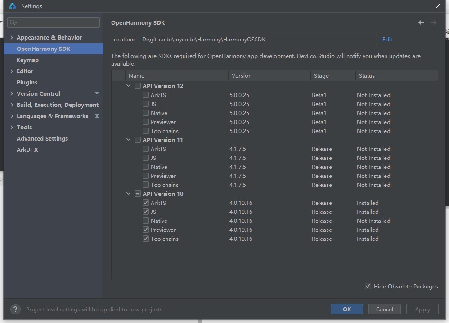Click the project-level icon beside Version Control
Image resolution: width=449 pixels, height=323 pixels.
pos(97,93)
